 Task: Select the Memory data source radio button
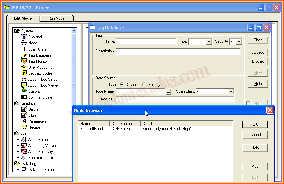click(144, 85)
